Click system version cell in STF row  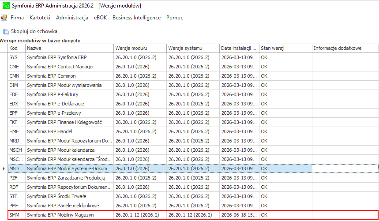(x=193, y=196)
